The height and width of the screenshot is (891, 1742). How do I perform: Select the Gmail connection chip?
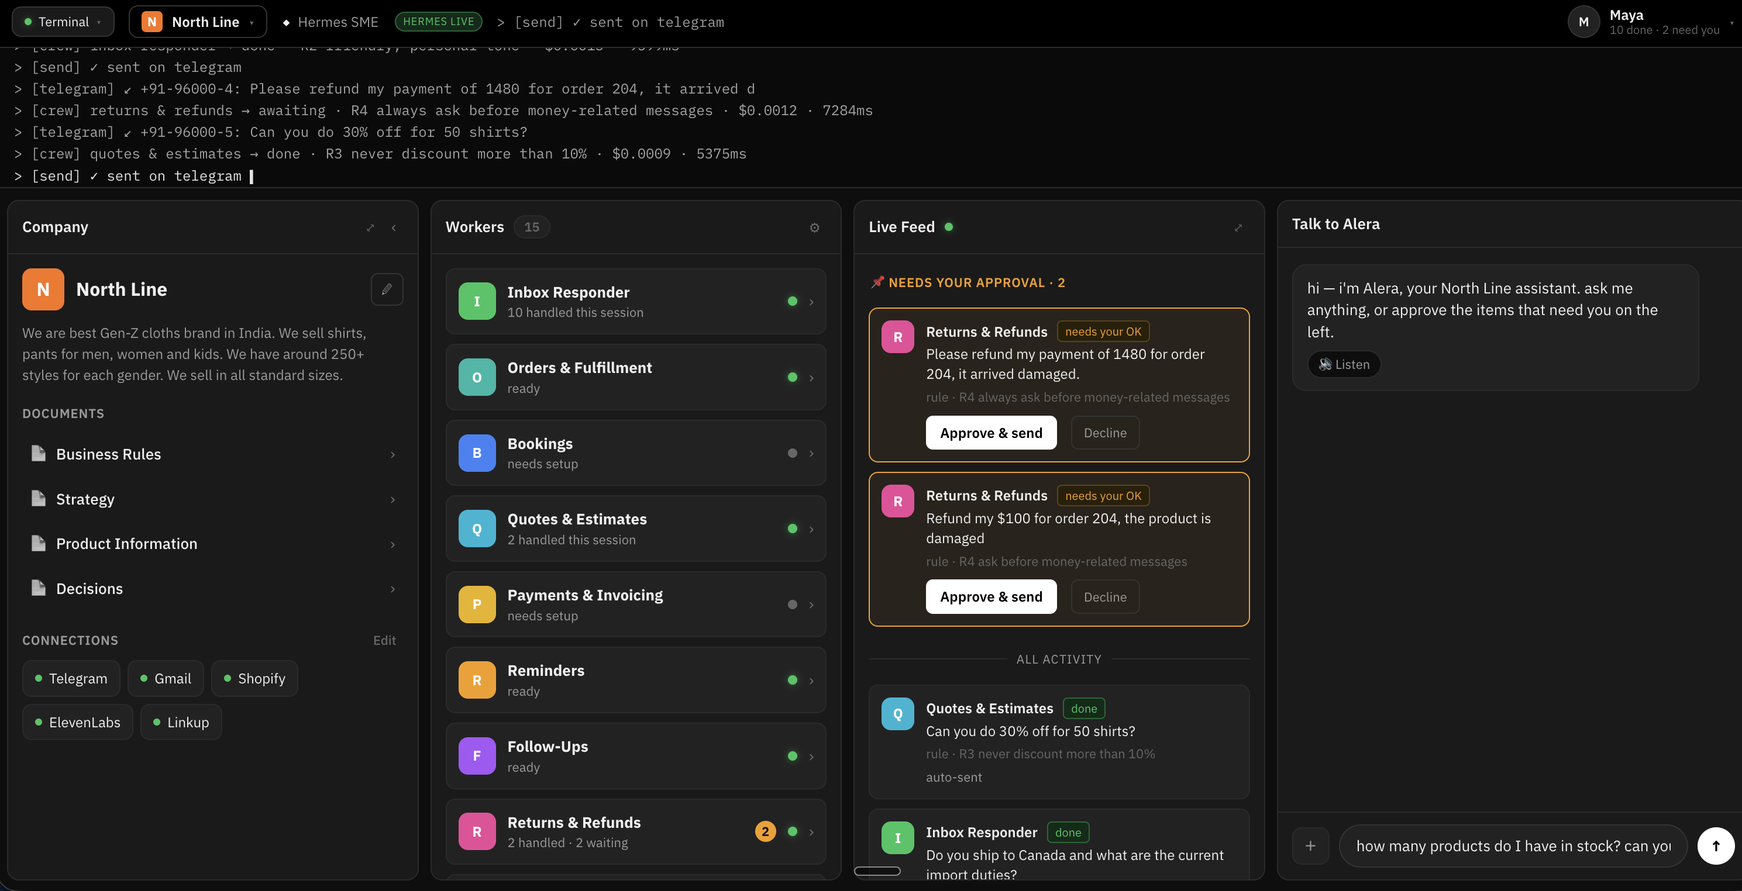point(166,678)
